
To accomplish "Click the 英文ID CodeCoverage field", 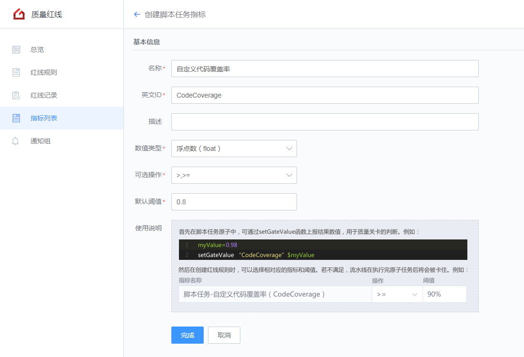I will 325,95.
